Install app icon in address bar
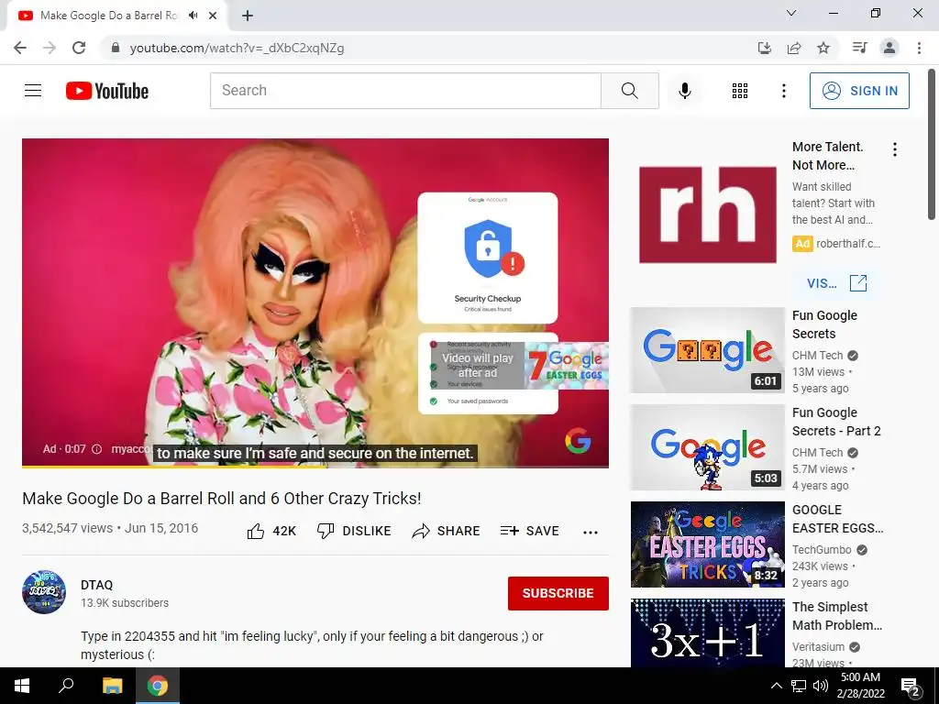Image resolution: width=939 pixels, height=704 pixels. coord(764,48)
